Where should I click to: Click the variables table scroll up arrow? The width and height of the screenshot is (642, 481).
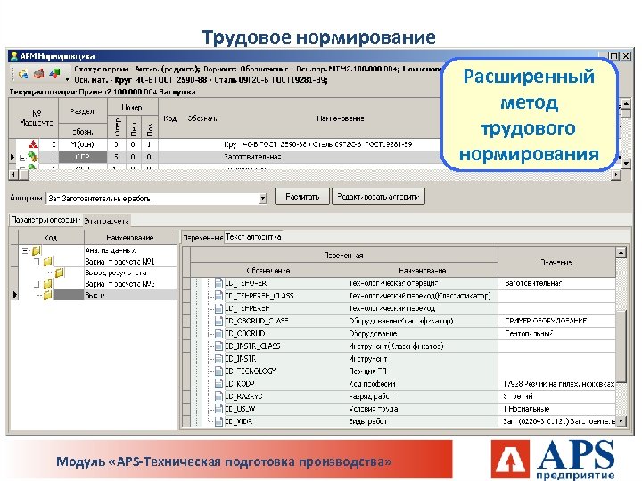point(621,253)
